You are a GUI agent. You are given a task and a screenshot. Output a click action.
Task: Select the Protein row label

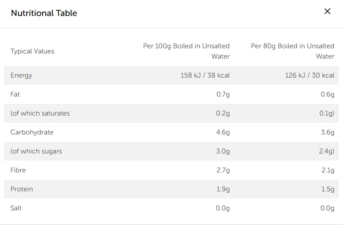pos(22,189)
